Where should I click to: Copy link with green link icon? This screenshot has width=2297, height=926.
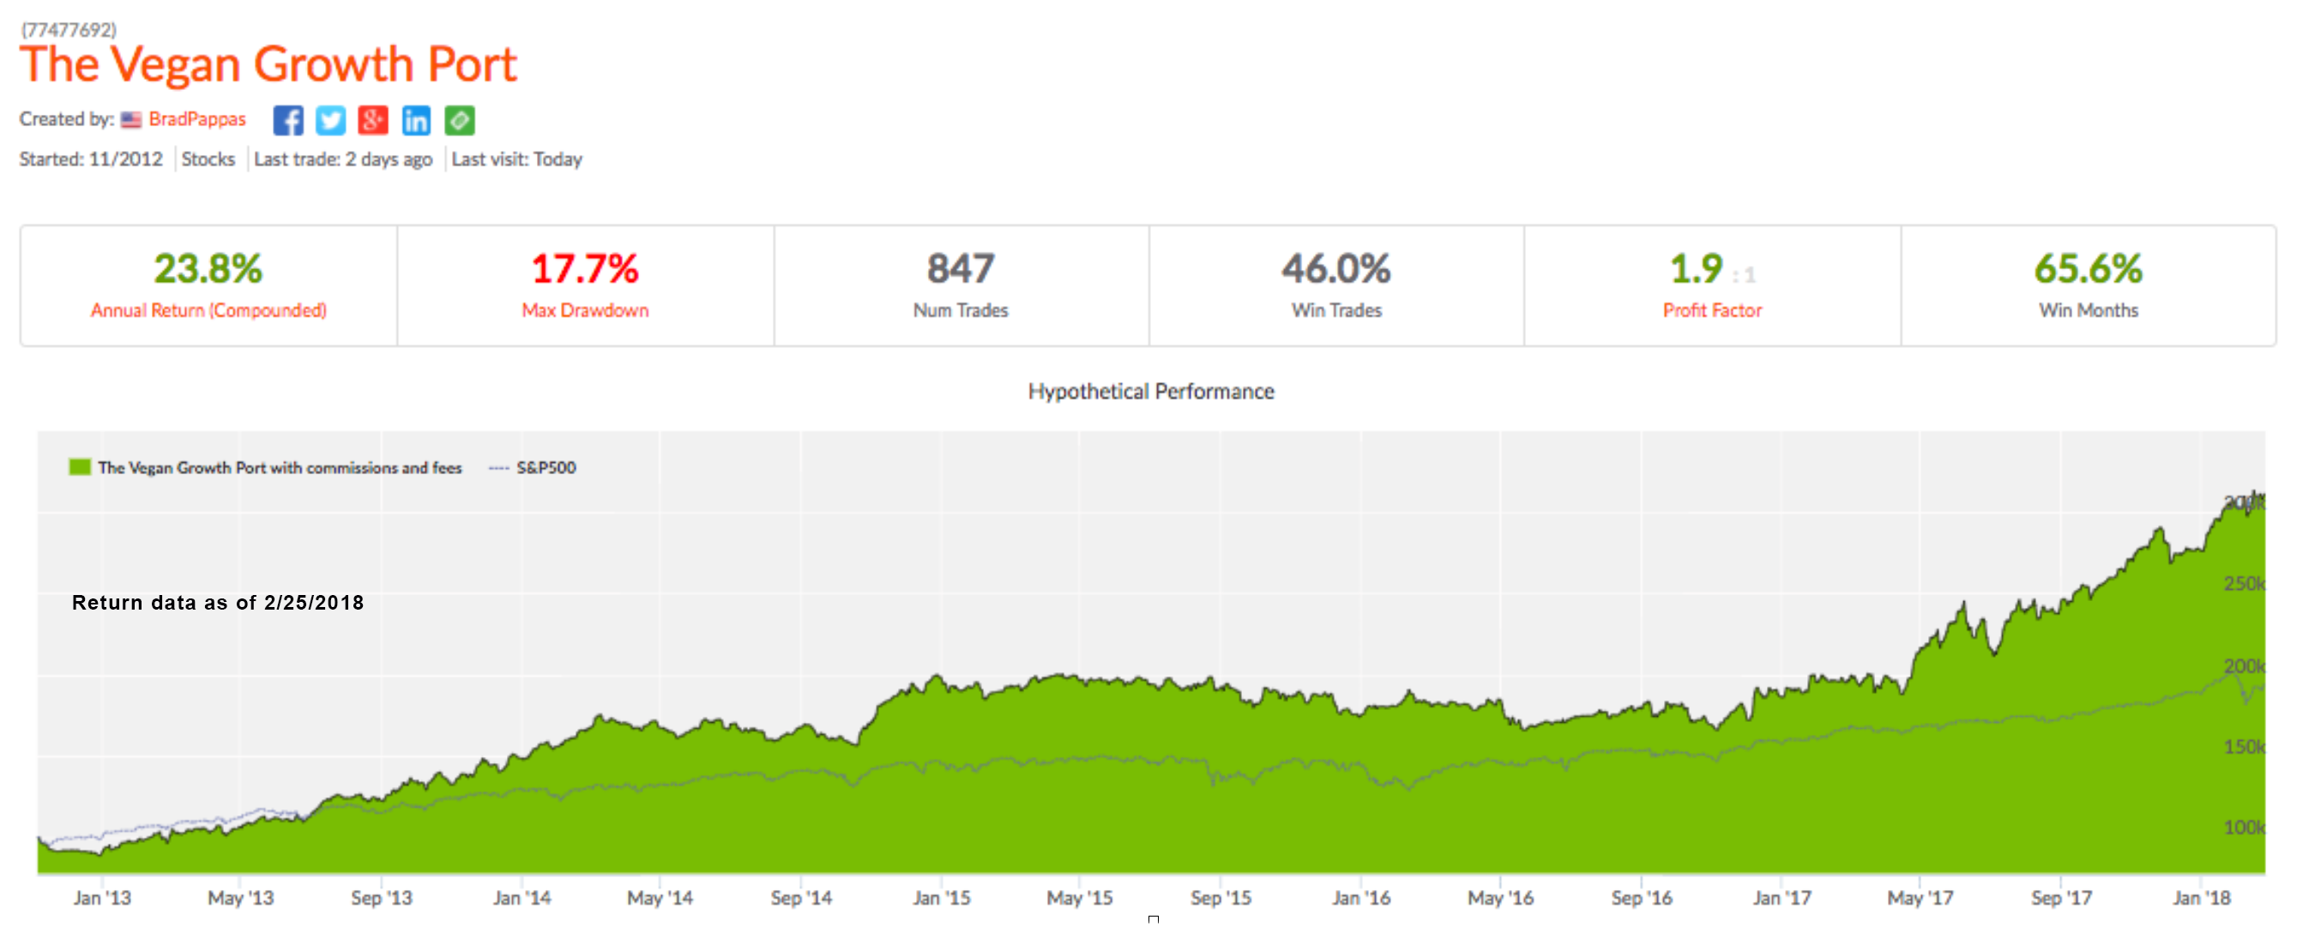point(460,120)
